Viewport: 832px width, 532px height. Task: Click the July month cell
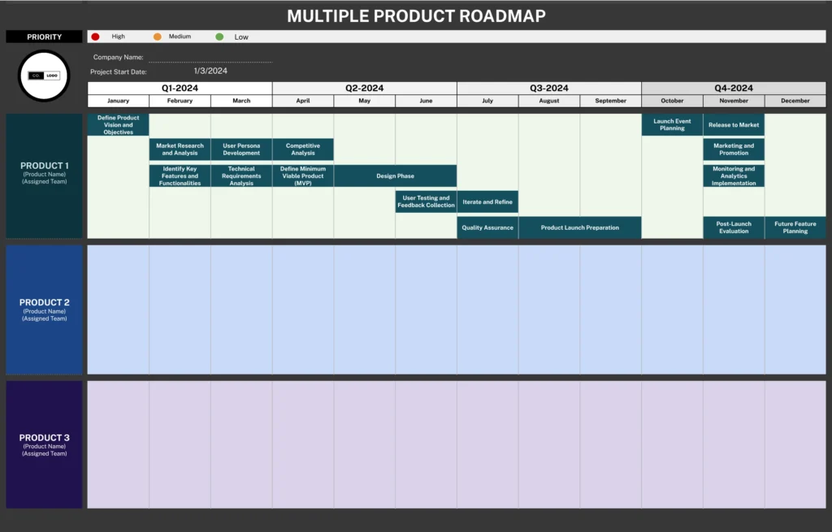pyautogui.click(x=487, y=101)
